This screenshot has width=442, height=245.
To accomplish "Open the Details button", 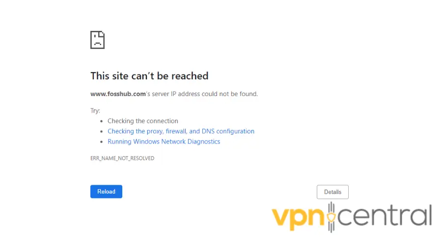I will (x=332, y=192).
